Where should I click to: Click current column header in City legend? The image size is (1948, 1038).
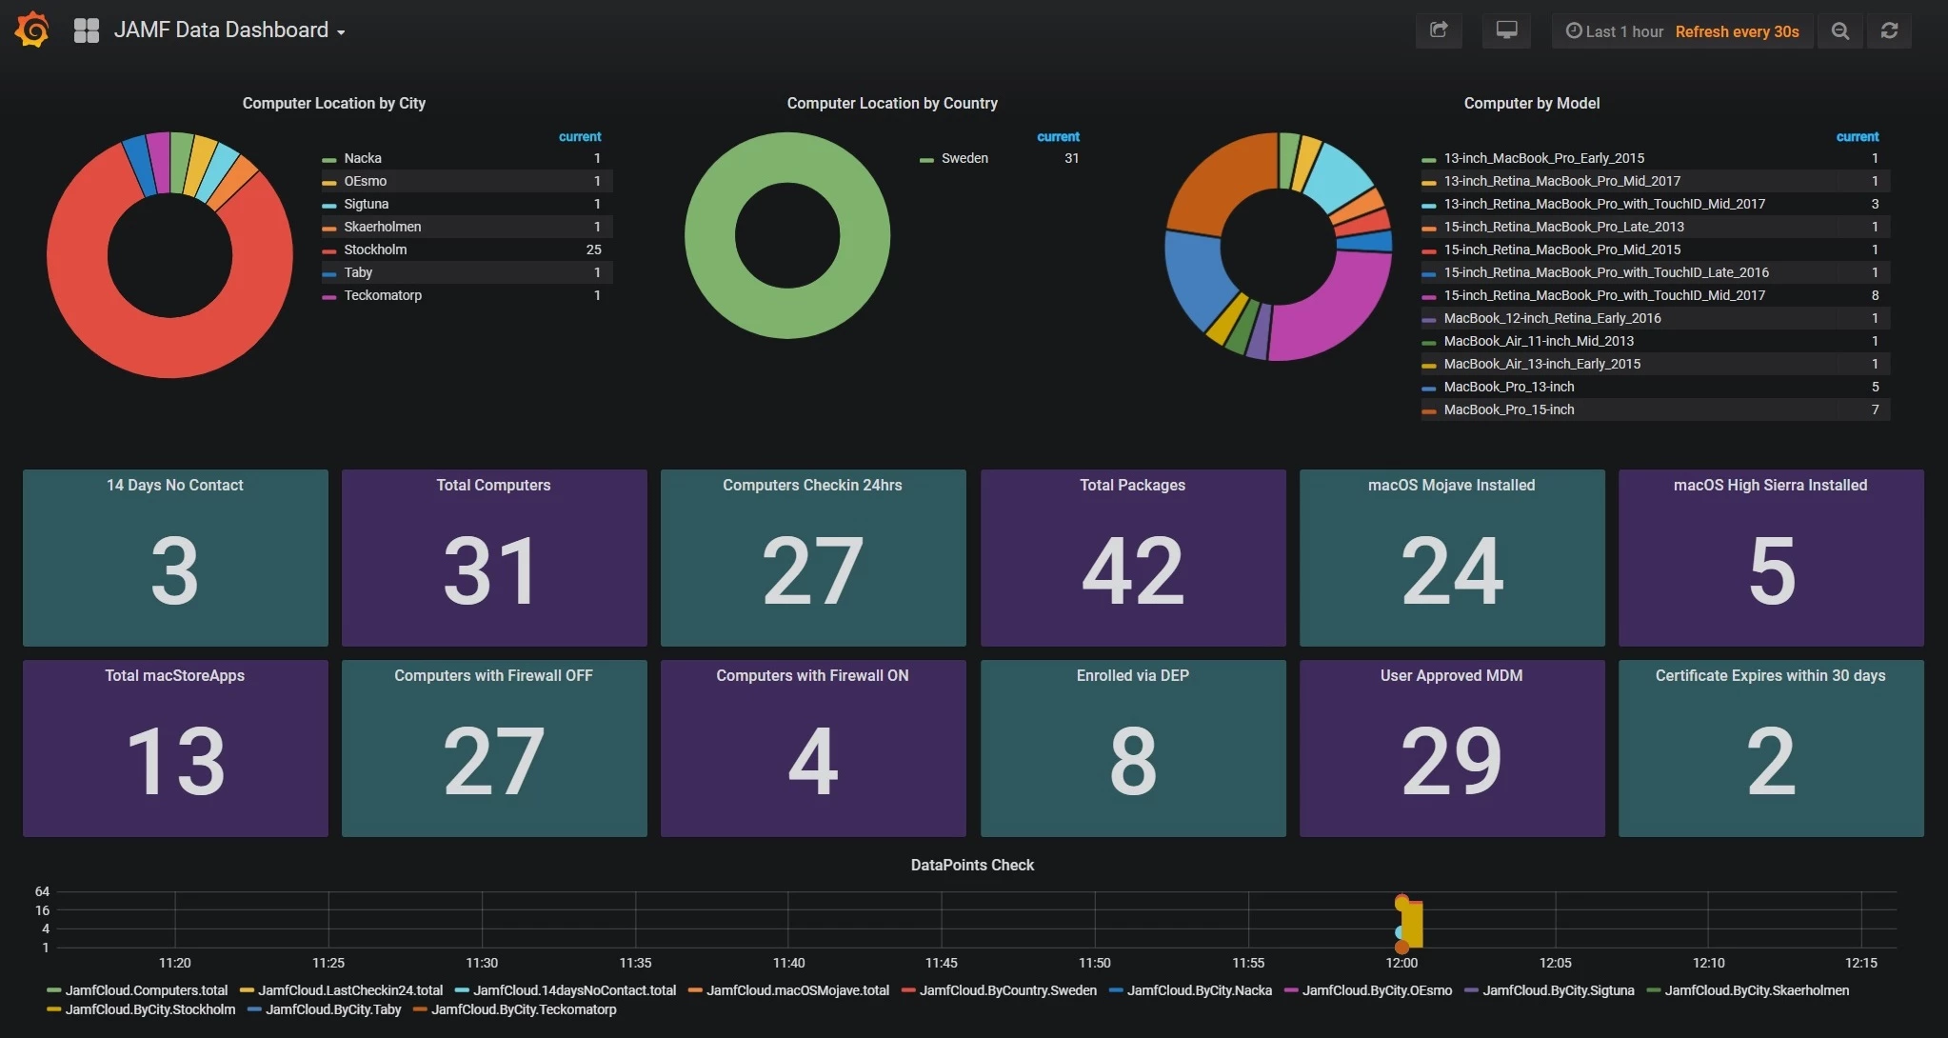580,136
